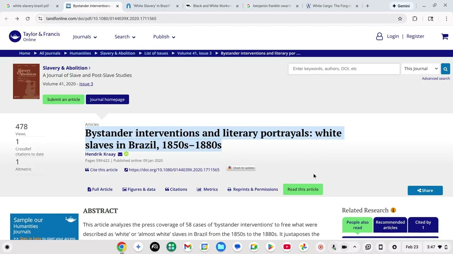Screen dimensions: 453x254
Task: Open the Metrics link
Action: (x=207, y=189)
